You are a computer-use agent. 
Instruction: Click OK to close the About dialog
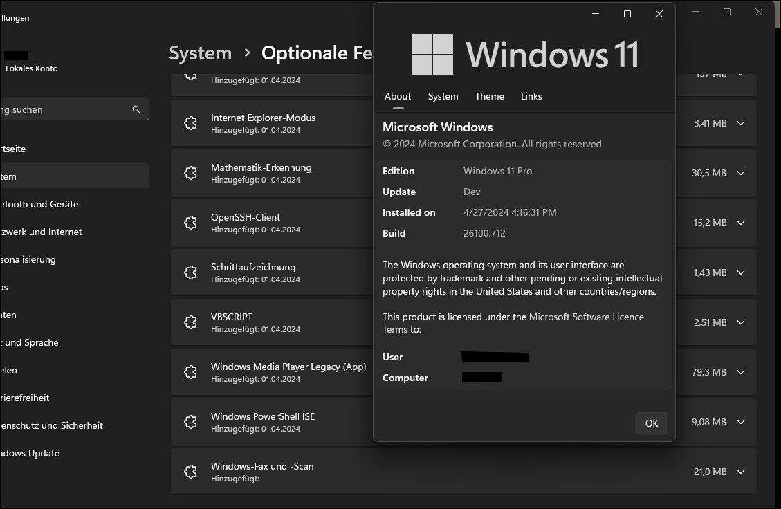pyautogui.click(x=652, y=423)
